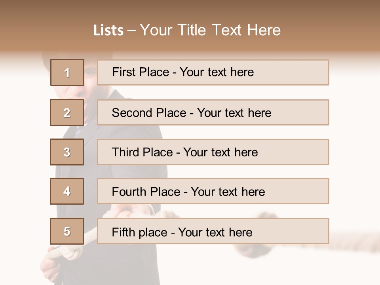Click the number 3 list marker

[x=67, y=152]
